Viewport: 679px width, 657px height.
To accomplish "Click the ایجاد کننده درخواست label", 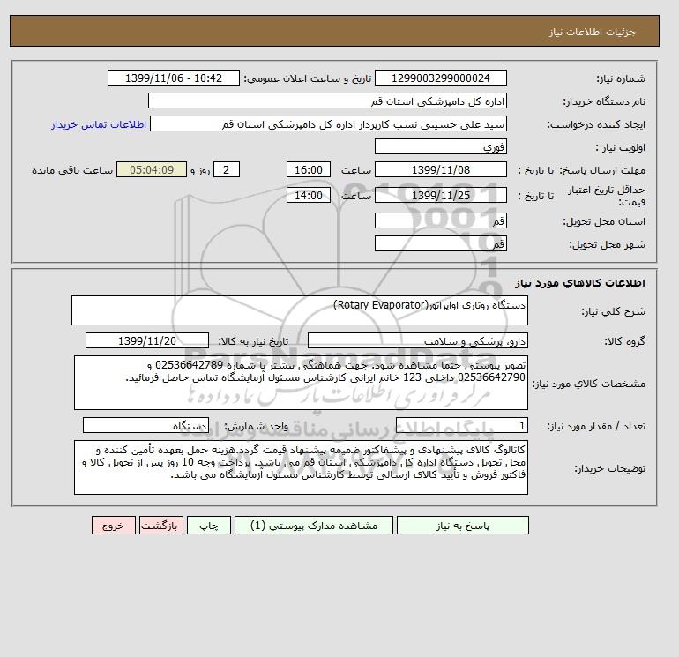I will point(596,124).
